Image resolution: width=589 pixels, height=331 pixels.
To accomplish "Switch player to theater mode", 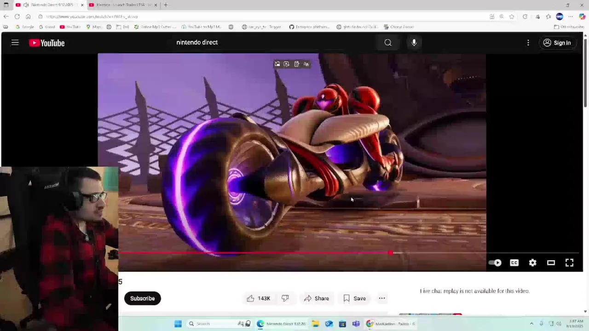I will (x=551, y=263).
